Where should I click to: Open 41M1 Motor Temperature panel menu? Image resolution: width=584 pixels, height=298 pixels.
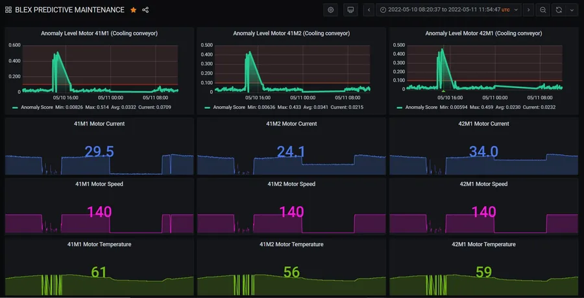[x=99, y=244]
